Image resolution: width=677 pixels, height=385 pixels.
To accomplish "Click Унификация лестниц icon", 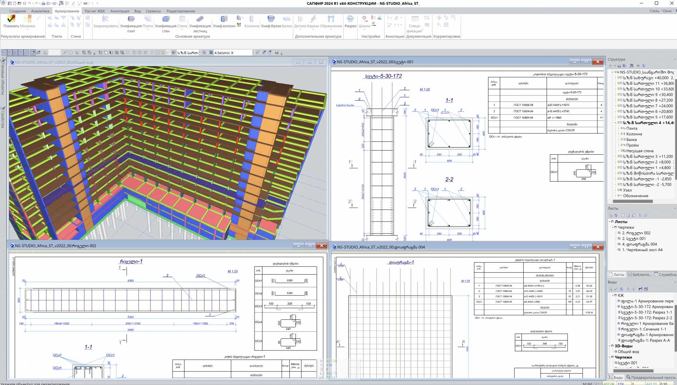I will point(200,19).
